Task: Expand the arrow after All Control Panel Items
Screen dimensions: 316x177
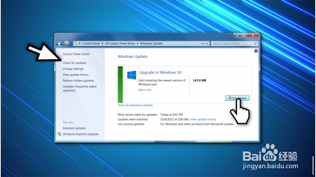Action: click(x=137, y=43)
